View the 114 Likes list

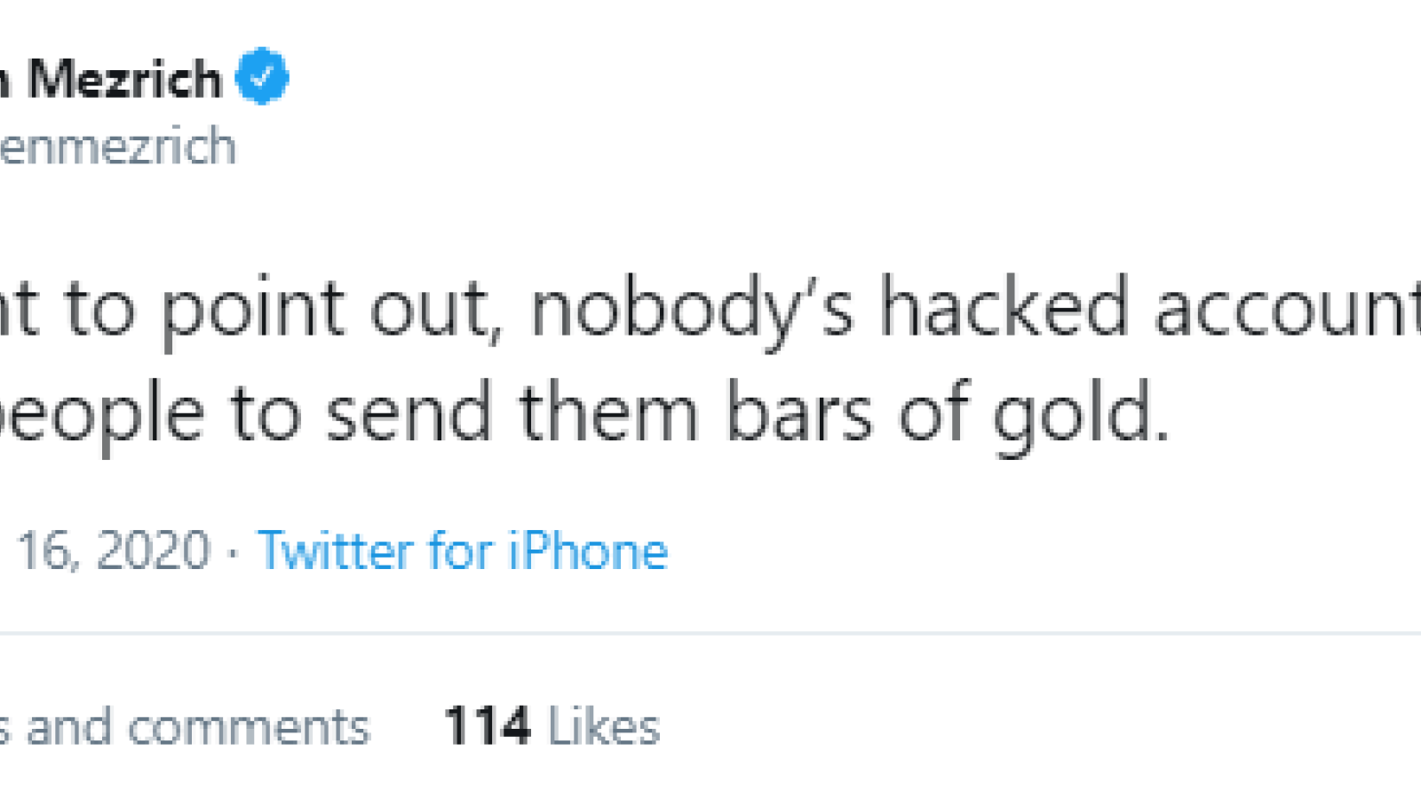point(552,726)
